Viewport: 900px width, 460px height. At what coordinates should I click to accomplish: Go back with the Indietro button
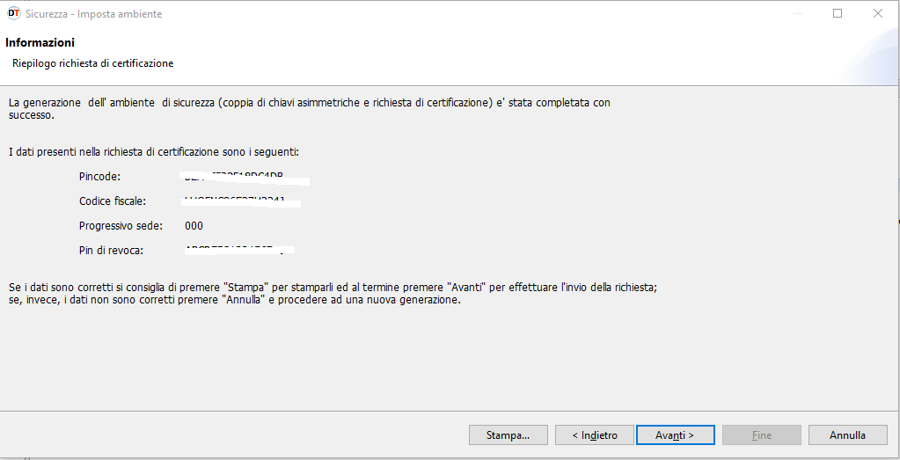[x=595, y=434]
